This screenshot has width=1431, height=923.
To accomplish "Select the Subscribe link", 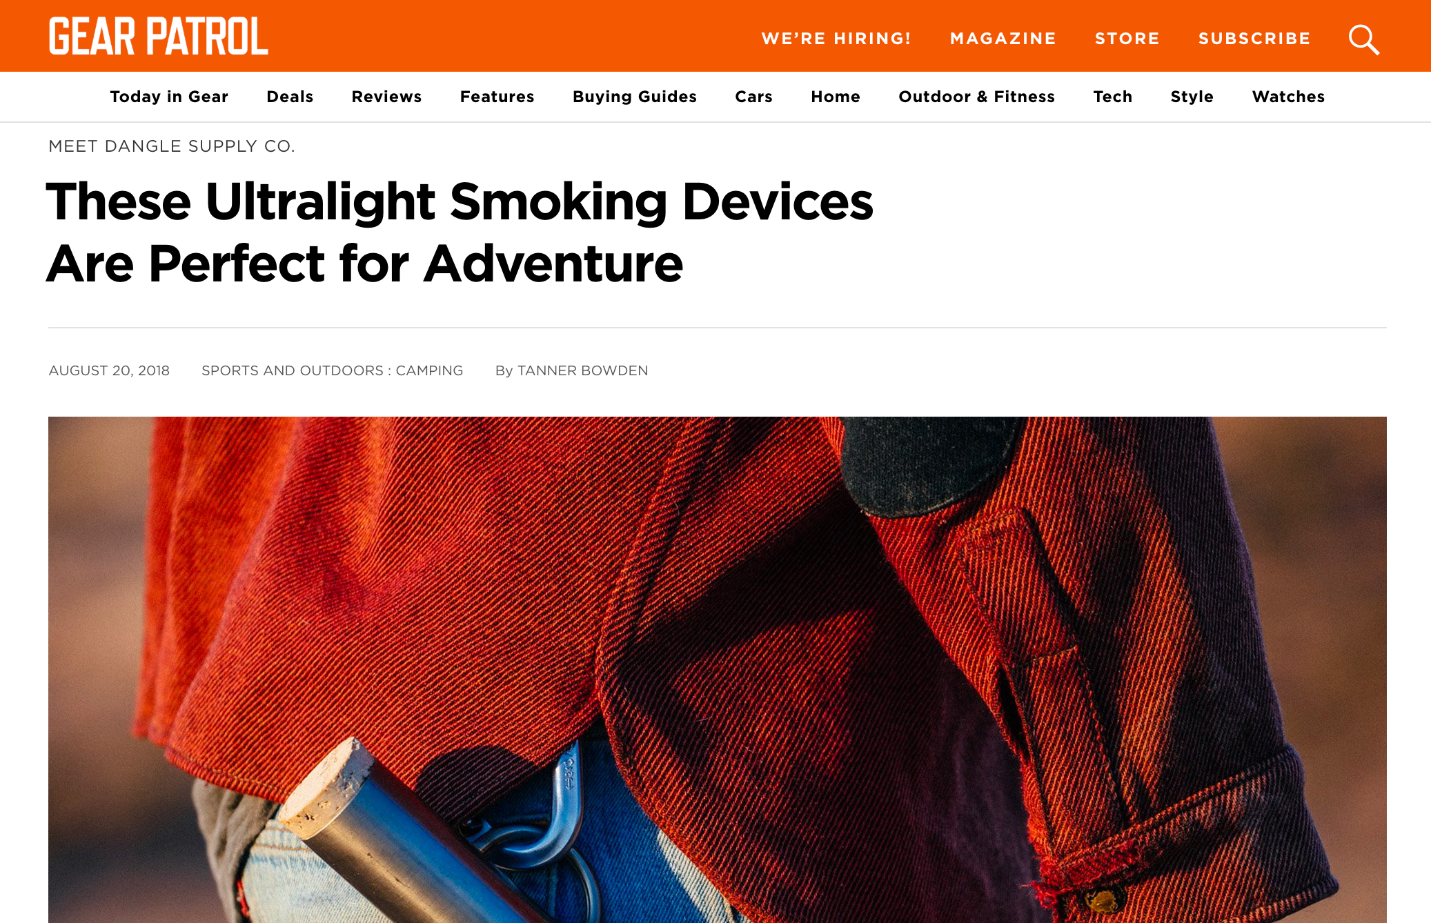I will coord(1254,39).
